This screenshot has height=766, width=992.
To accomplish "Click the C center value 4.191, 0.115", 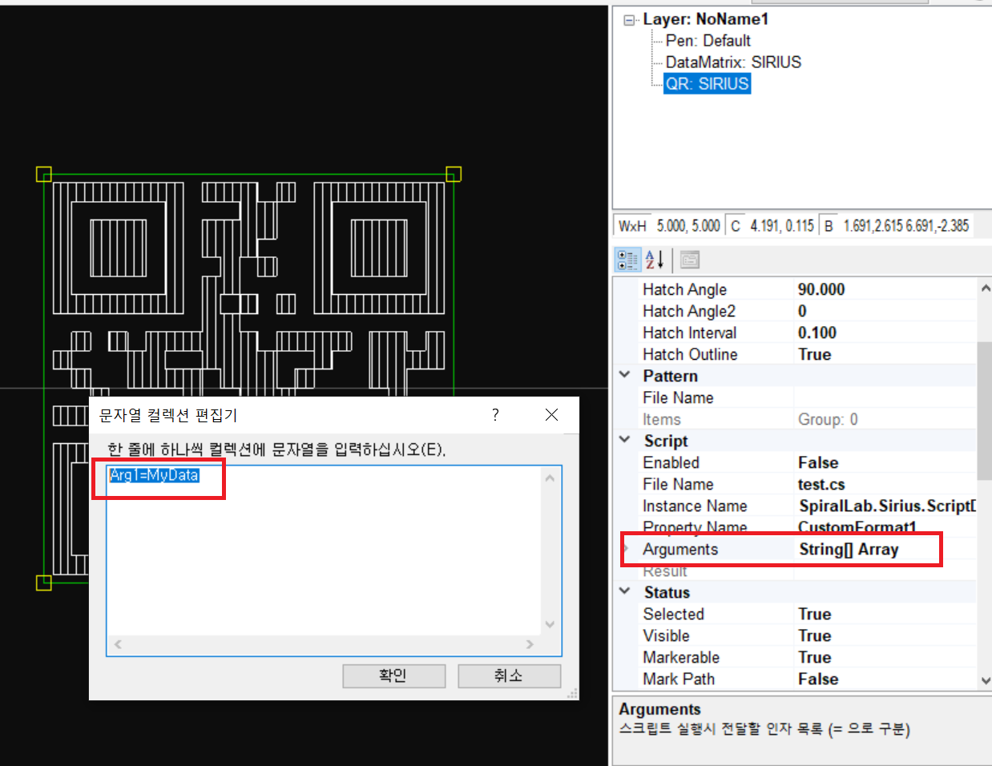I will 782,226.
